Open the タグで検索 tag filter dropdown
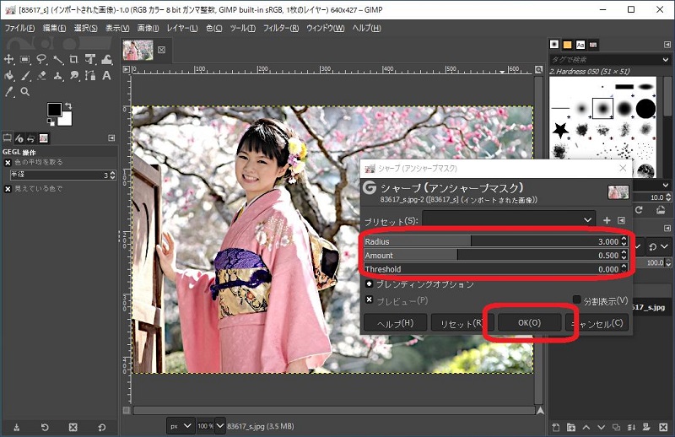Image resolution: width=675 pixels, height=437 pixels. pyautogui.click(x=666, y=59)
